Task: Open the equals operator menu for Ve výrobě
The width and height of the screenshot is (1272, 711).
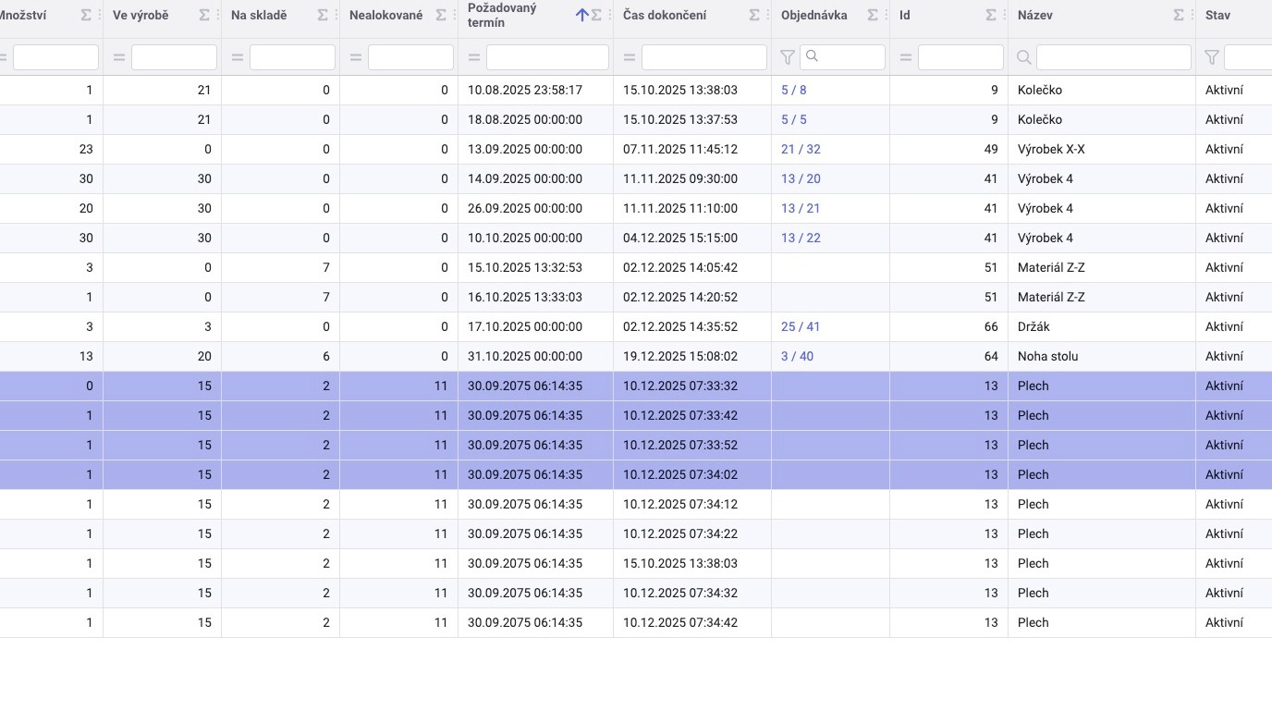Action: click(x=118, y=57)
